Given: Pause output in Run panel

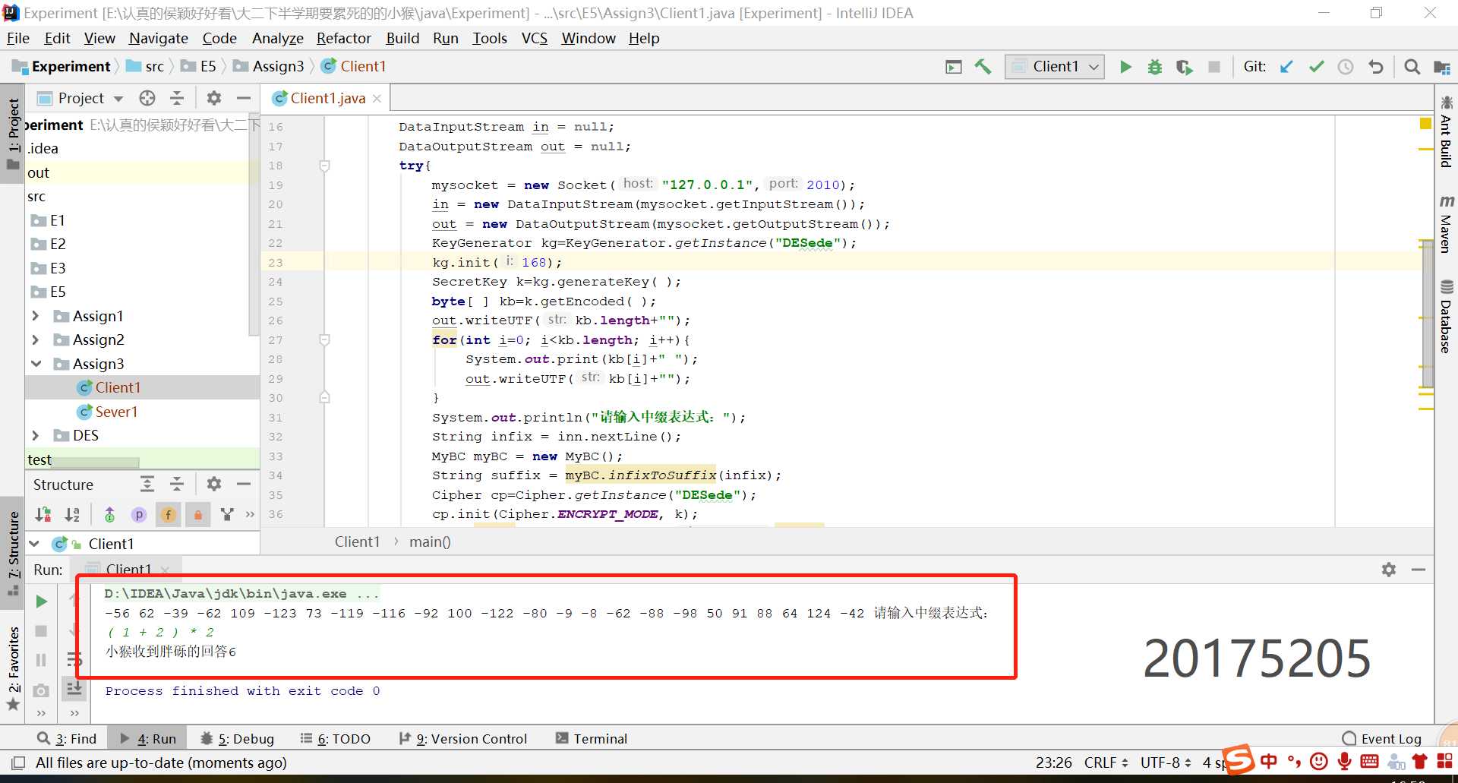Looking at the screenshot, I should click(x=42, y=660).
